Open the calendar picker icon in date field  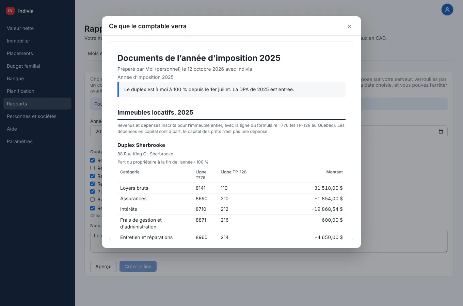[x=441, y=132]
